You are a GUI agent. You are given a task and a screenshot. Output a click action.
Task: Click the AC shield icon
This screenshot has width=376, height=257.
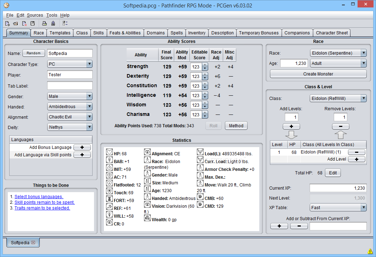coord(109,175)
